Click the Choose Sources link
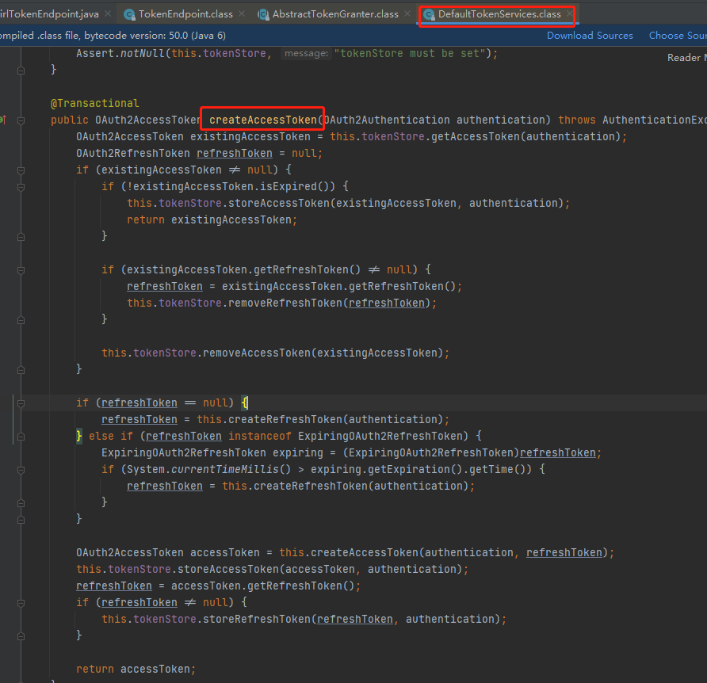 [x=678, y=36]
